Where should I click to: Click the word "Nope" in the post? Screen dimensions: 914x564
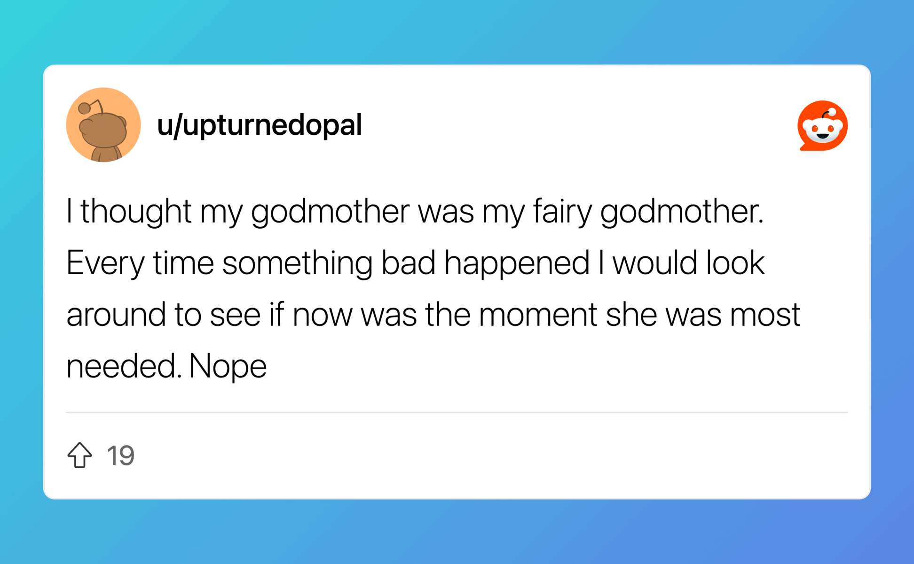click(228, 366)
